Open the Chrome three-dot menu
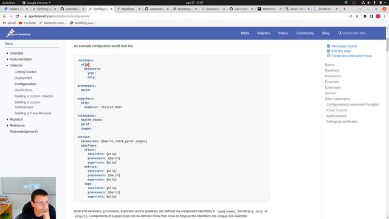 [385, 16]
